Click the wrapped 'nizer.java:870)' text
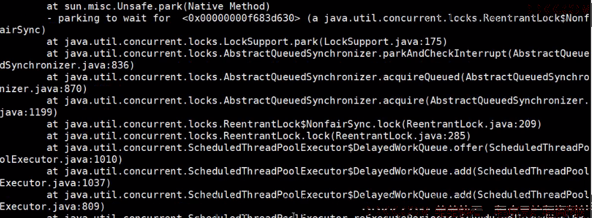Image resolution: width=592 pixels, height=218 pixels. 43,89
